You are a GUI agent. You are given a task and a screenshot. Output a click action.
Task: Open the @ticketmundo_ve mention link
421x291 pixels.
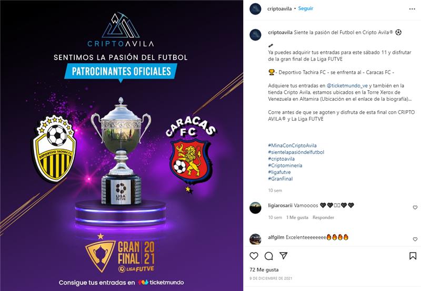[x=347, y=85]
